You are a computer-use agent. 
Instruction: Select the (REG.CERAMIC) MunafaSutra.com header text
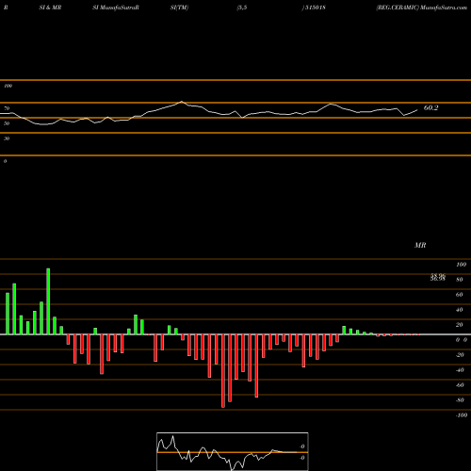pos(422,8)
